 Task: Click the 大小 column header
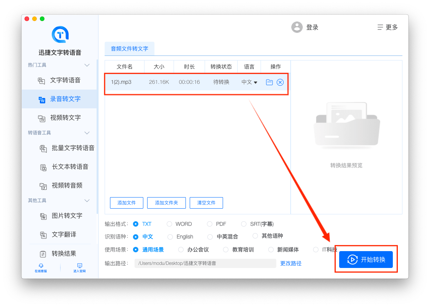tap(159, 67)
